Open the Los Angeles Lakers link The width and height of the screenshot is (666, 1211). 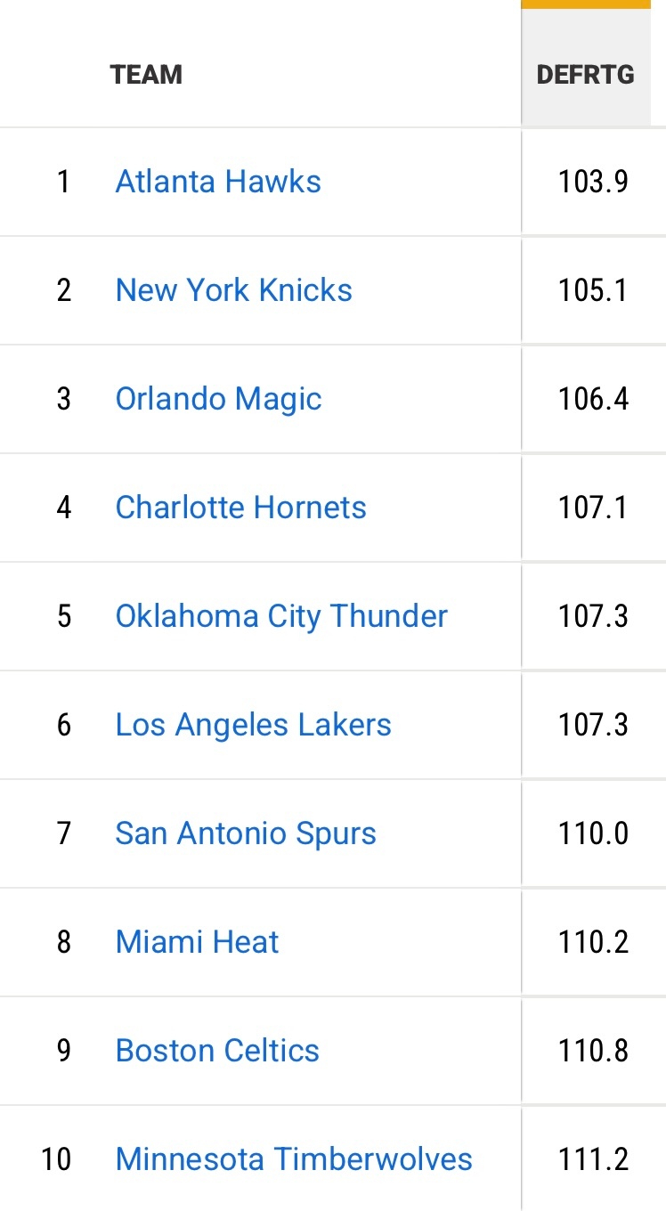[253, 725]
